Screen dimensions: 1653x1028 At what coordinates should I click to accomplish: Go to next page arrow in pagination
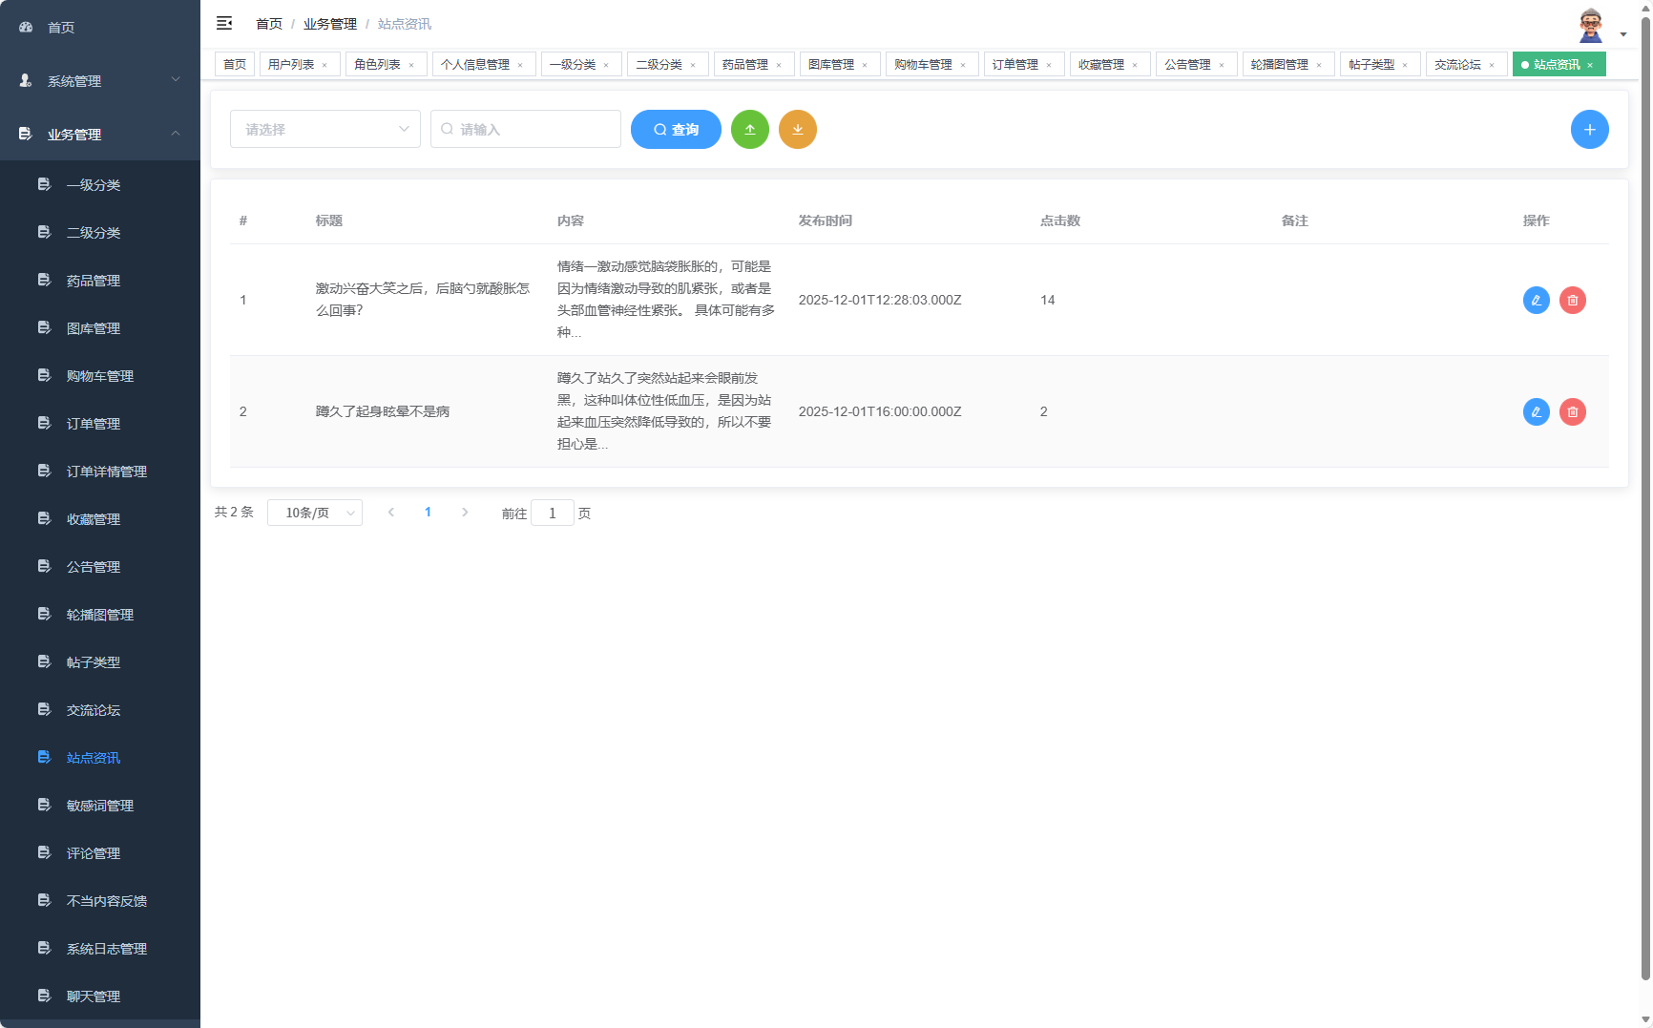click(x=465, y=512)
